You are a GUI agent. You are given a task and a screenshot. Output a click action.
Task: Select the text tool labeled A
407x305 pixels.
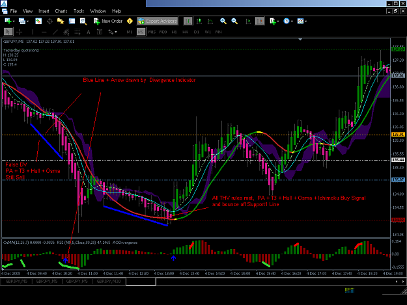[x=89, y=32]
